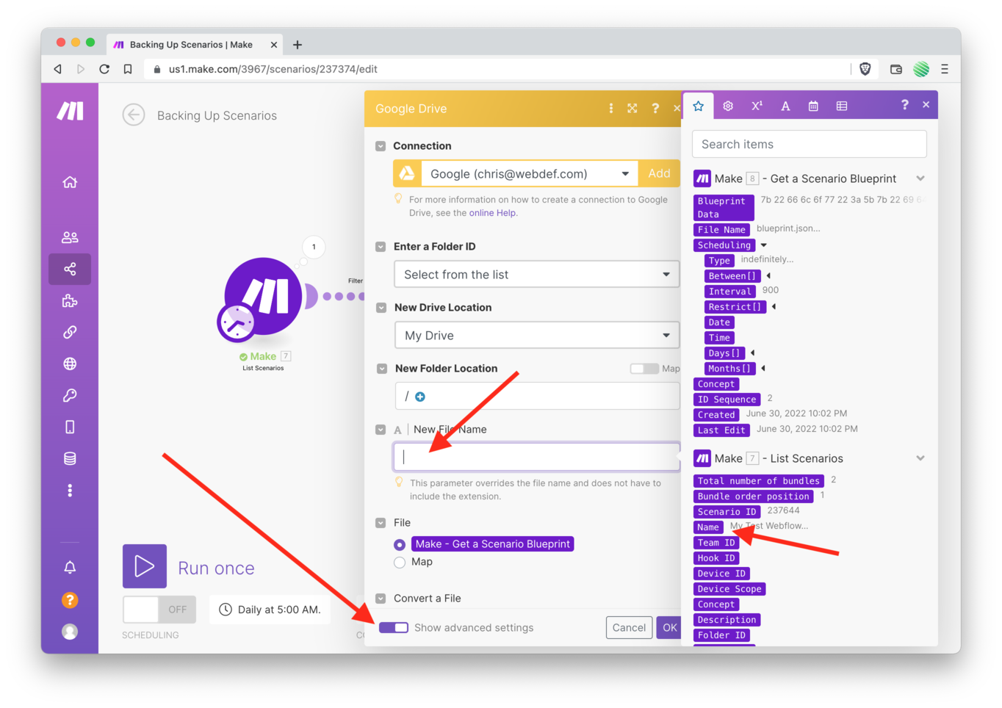
Task: Switch to the array table functions tab
Action: tap(842, 106)
